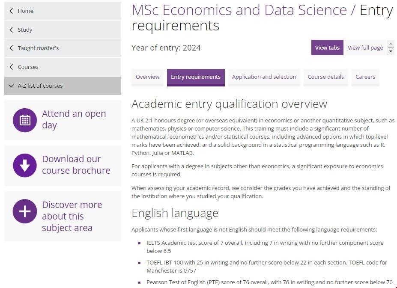Viewport: 397px width, 288px height.
Task: Click the calendar open day icon
Action: point(25,120)
